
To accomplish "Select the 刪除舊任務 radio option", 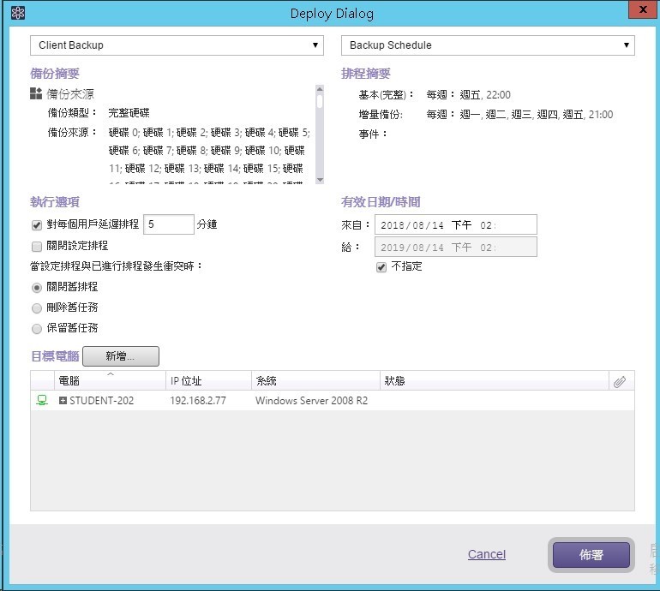I will pos(37,307).
